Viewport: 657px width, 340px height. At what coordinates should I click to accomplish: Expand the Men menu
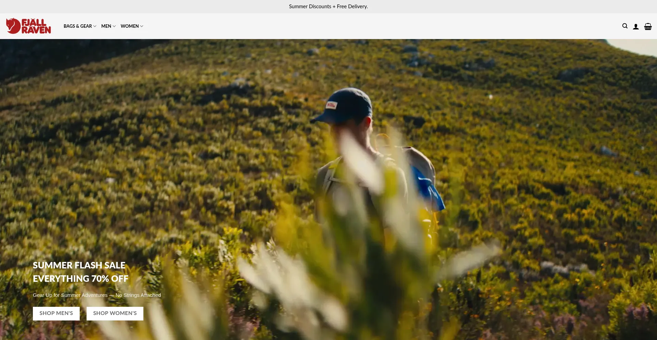click(108, 26)
